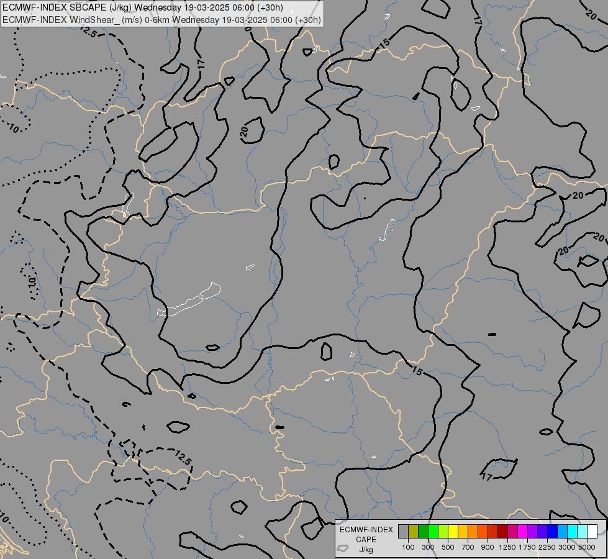The height and width of the screenshot is (559, 608).
Task: Click the legend value 1250
Action: [x=507, y=547]
